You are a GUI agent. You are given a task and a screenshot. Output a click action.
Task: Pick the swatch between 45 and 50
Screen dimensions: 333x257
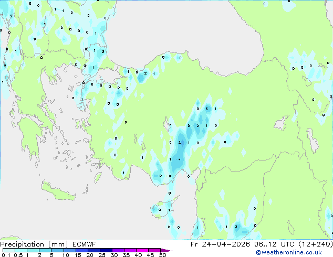pyautogui.click(x=154, y=250)
